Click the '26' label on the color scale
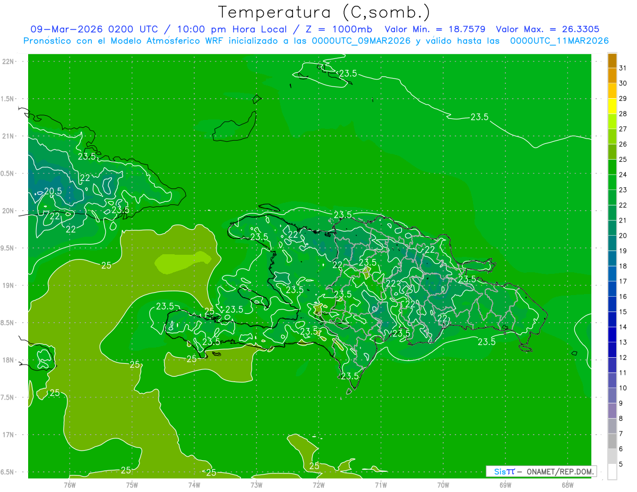Viewport: 637px width, 492px height. pos(623,144)
